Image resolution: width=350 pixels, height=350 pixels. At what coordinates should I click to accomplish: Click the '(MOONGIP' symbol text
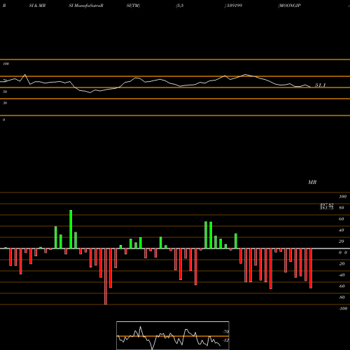coord(289,6)
